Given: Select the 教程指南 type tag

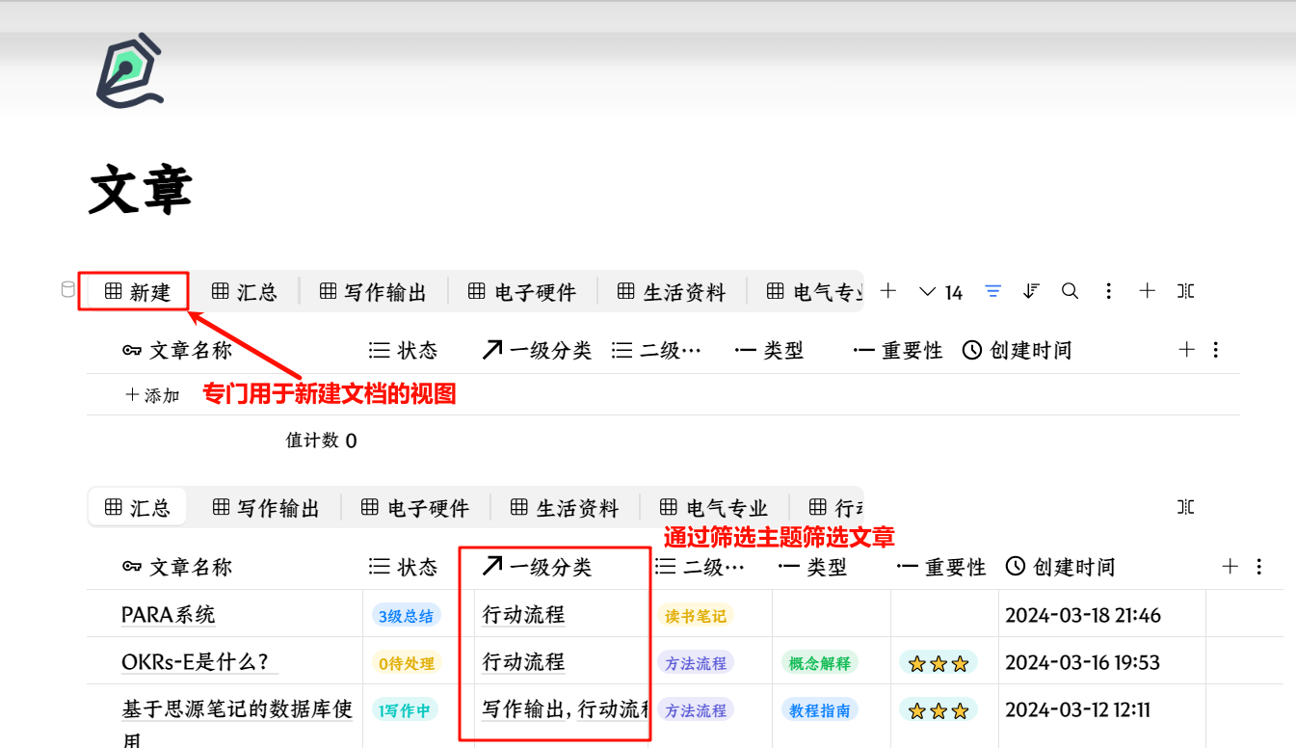Looking at the screenshot, I should click(819, 711).
